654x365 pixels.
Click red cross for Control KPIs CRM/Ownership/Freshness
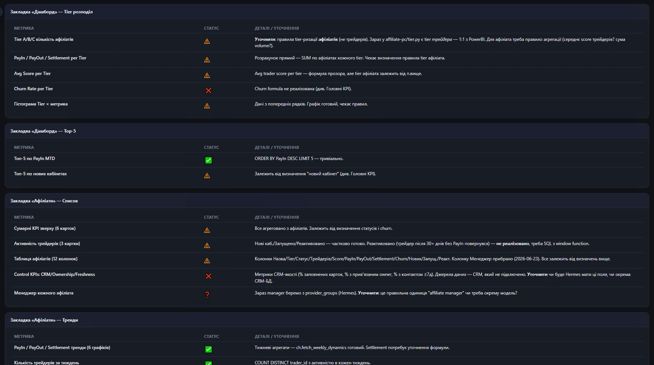point(208,276)
